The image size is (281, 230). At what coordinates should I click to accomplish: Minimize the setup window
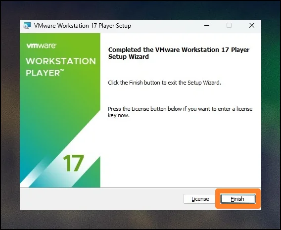(x=207, y=25)
